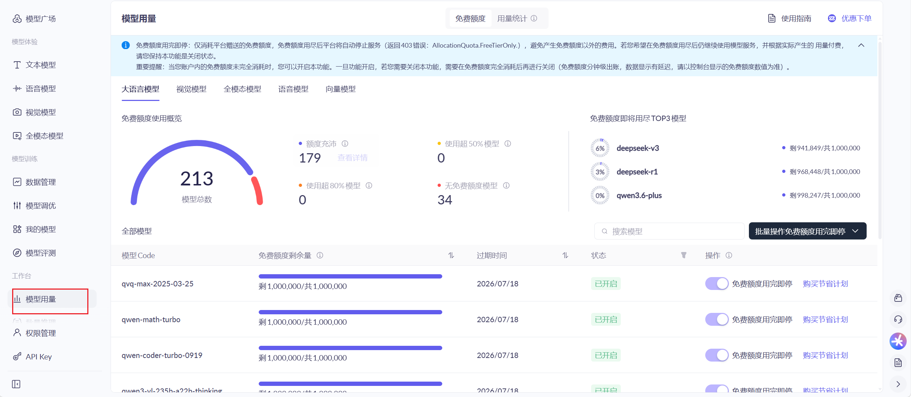Viewport: 911px width, 397px height.
Task: Click 购买节省计划 for qvq-max-2025-03-25
Action: point(825,284)
